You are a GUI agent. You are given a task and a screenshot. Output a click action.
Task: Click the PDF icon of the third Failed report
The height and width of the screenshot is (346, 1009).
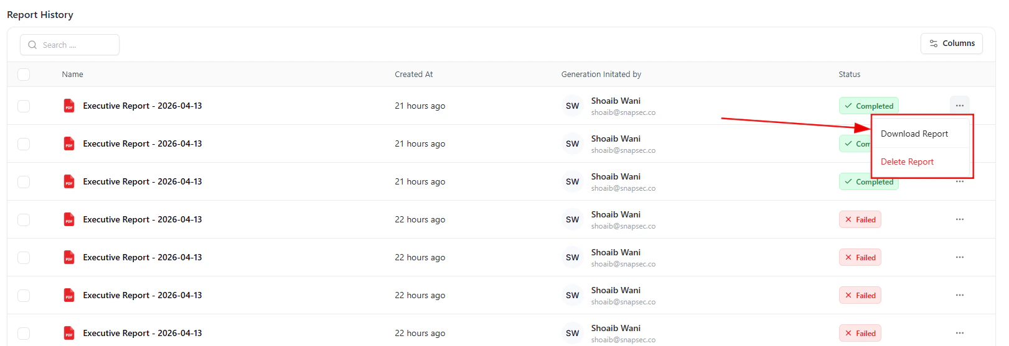click(69, 295)
